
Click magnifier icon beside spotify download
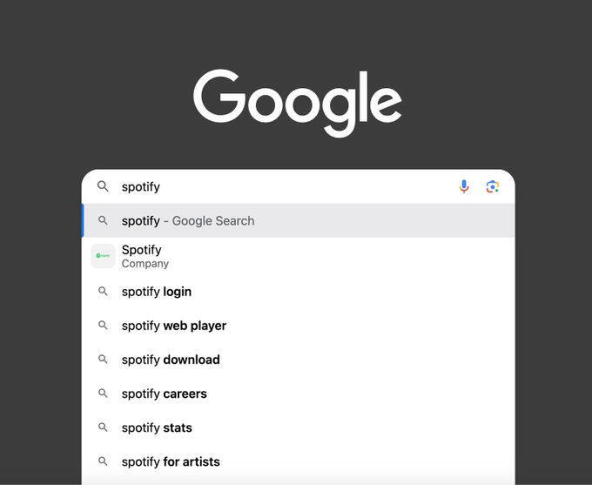click(x=103, y=360)
